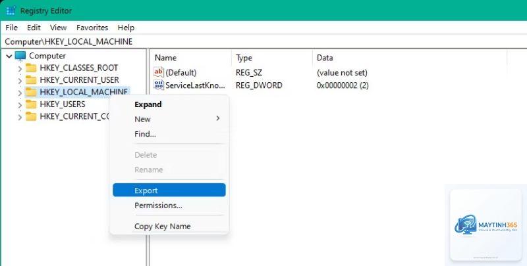527x266 pixels.
Task: Expand the HKEY_CURRENT_USER key
Action: point(20,81)
